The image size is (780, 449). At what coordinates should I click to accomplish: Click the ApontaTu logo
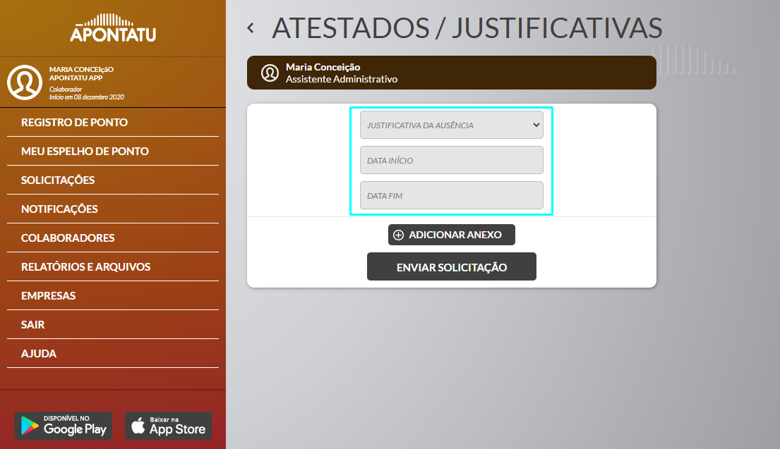tap(113, 27)
